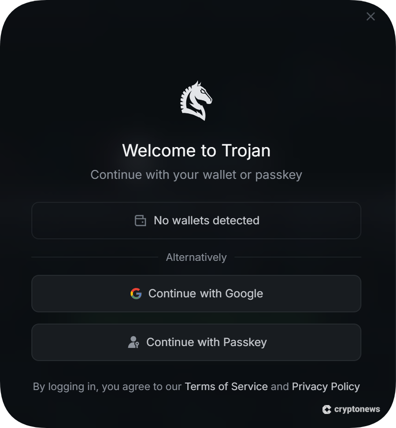Click the word 'passkey' in the subtitle
Screen dimensions: 396x428
[x=279, y=175]
